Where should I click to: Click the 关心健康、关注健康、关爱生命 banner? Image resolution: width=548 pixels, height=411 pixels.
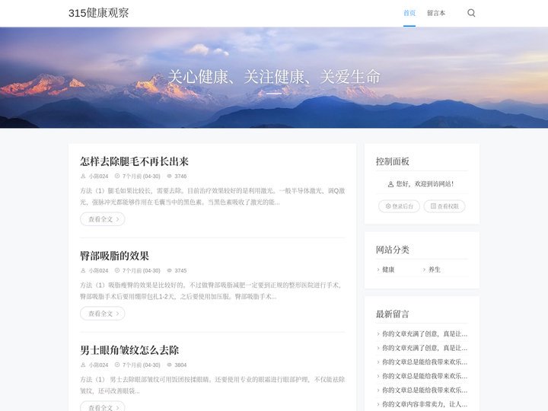pos(274,77)
